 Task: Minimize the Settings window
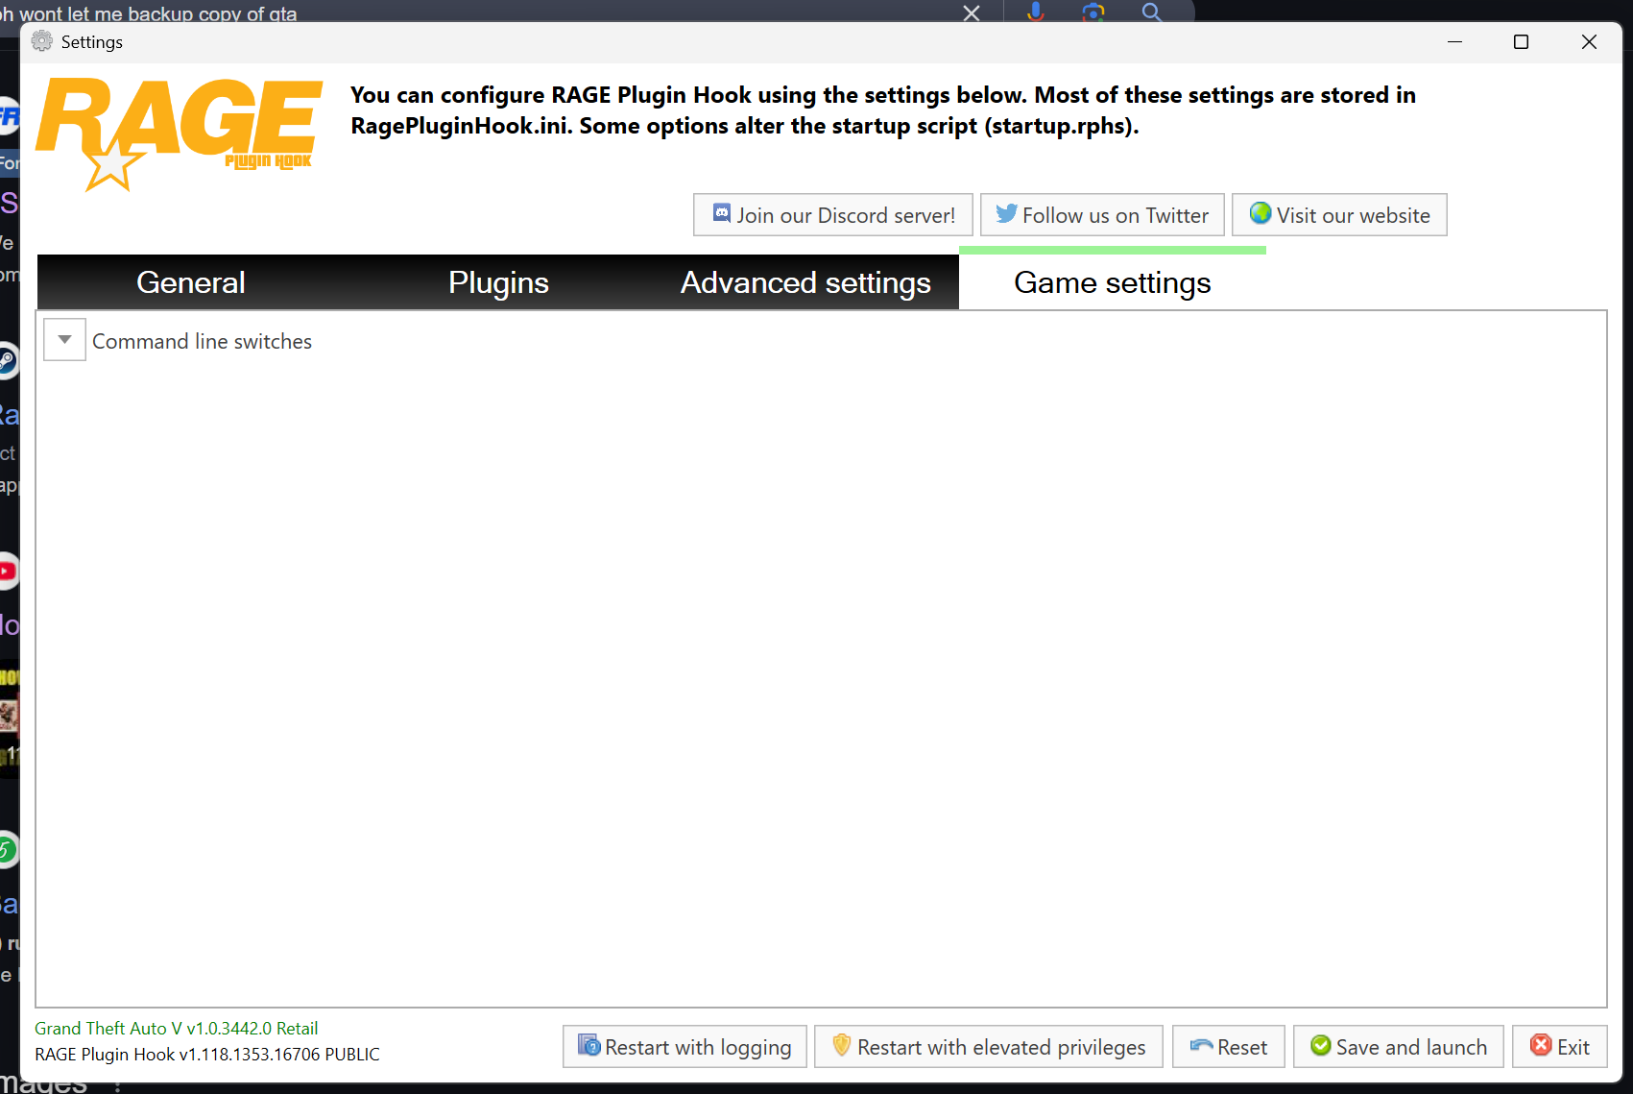1454,42
